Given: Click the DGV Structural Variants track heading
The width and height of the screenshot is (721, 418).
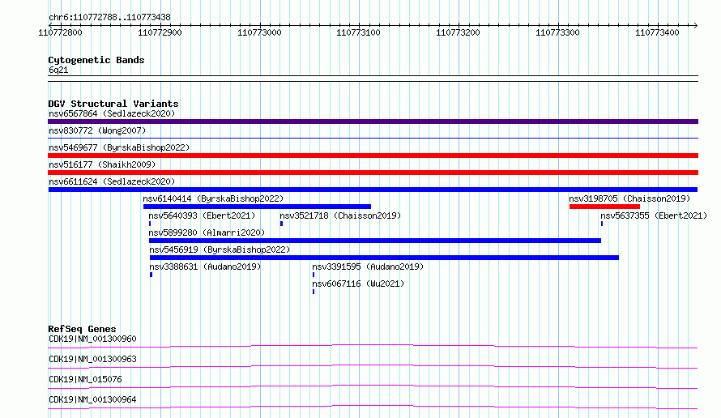Looking at the screenshot, I should click(113, 104).
